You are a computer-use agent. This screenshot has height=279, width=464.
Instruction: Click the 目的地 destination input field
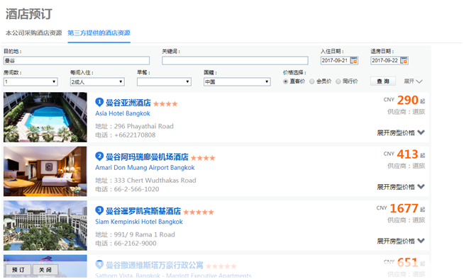pyautogui.click(x=77, y=60)
